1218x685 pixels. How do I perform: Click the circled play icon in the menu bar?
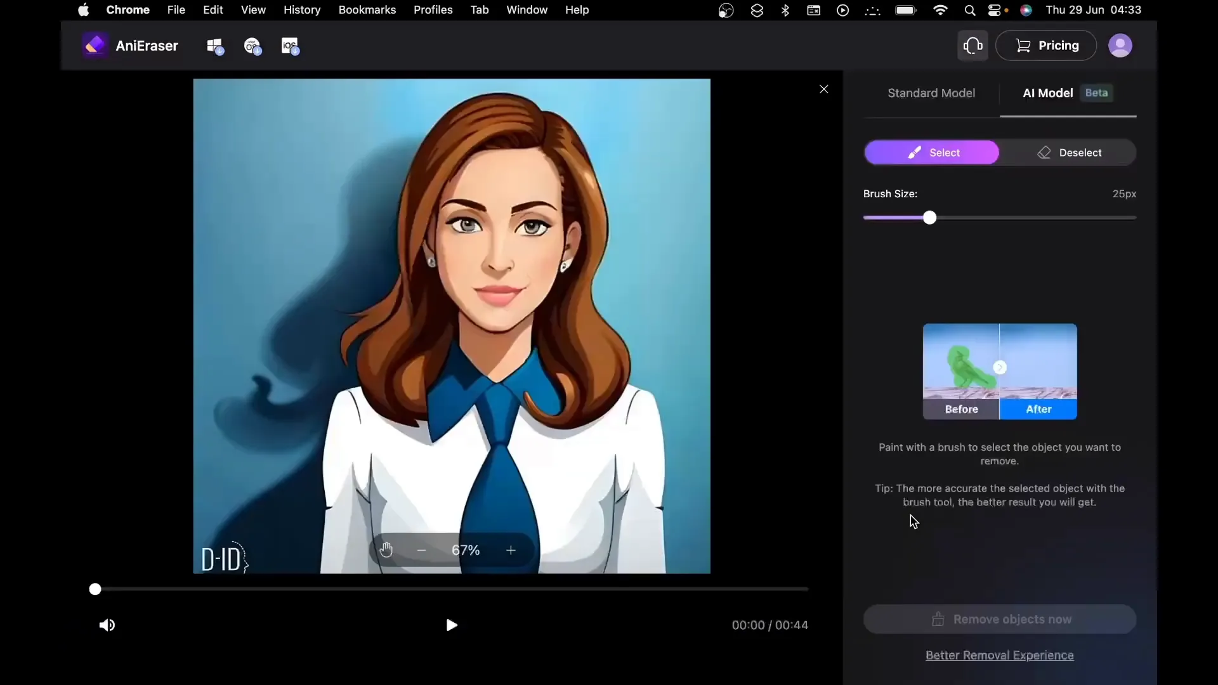pyautogui.click(x=843, y=10)
